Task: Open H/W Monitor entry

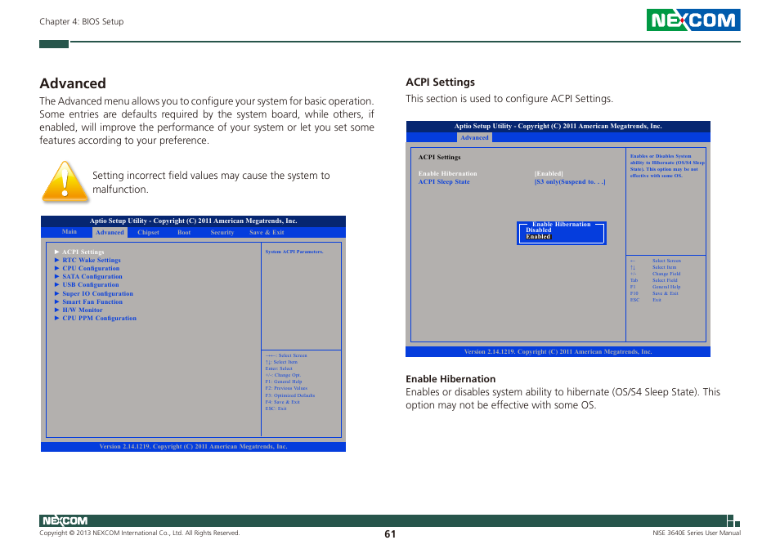Action: point(82,310)
